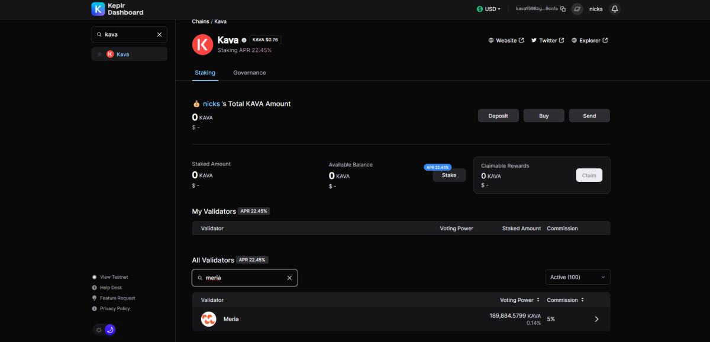The width and height of the screenshot is (710, 342).
Task: Click the Staking APR 22.45% text
Action: click(244, 50)
